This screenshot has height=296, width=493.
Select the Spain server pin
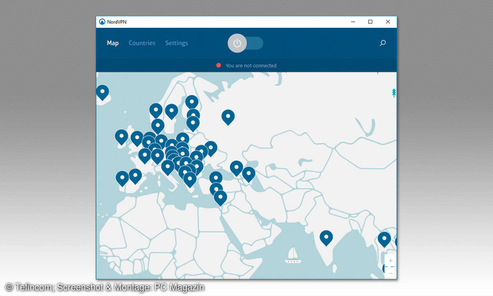[135, 176]
